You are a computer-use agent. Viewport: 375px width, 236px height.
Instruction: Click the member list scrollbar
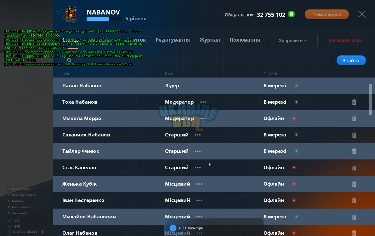pyautogui.click(x=371, y=99)
